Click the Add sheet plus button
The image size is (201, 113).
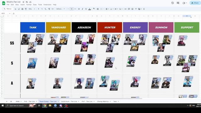pyautogui.click(x=7, y=101)
